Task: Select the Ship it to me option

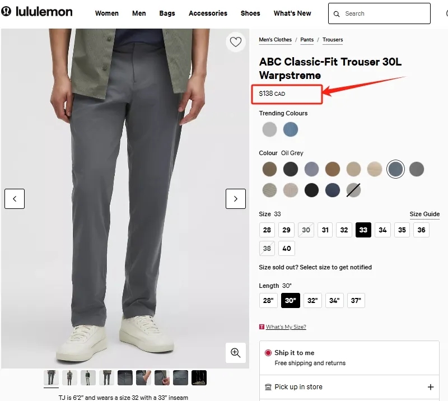Action: click(x=268, y=353)
